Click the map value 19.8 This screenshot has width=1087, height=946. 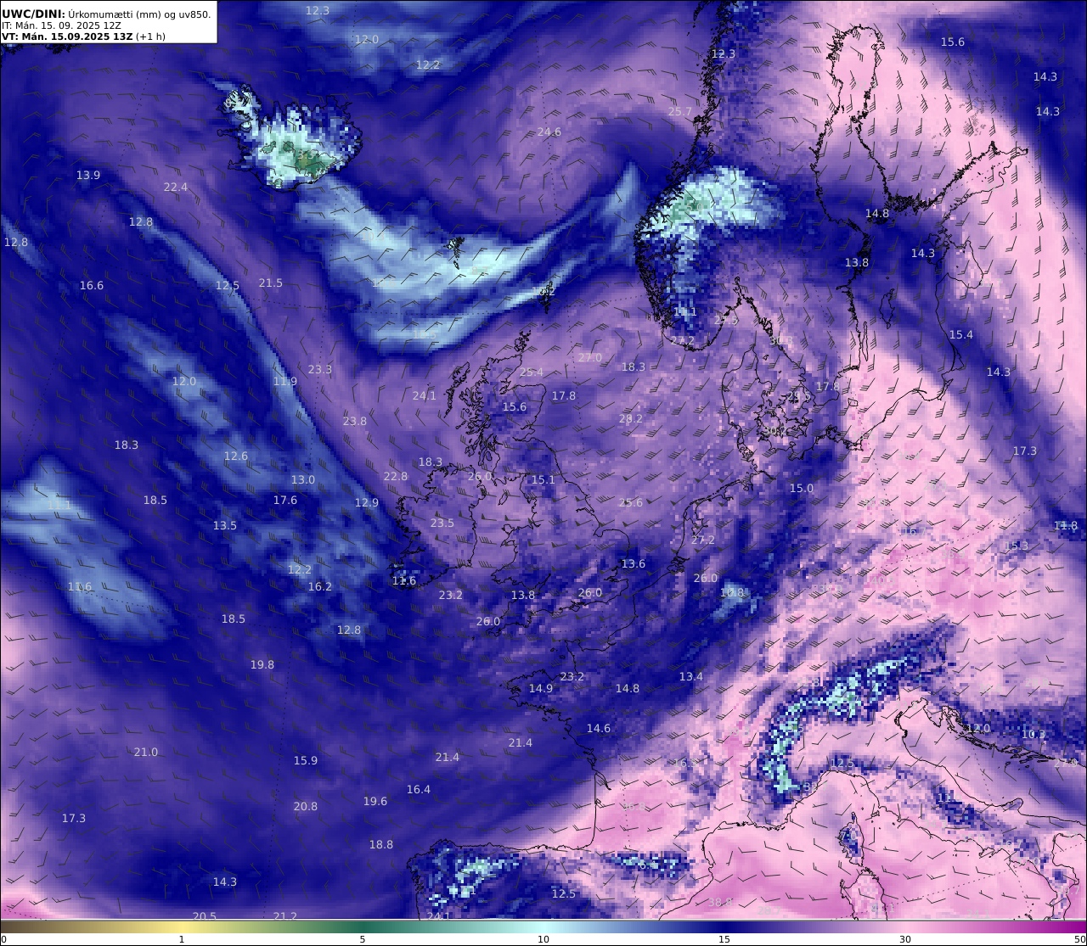tap(262, 664)
